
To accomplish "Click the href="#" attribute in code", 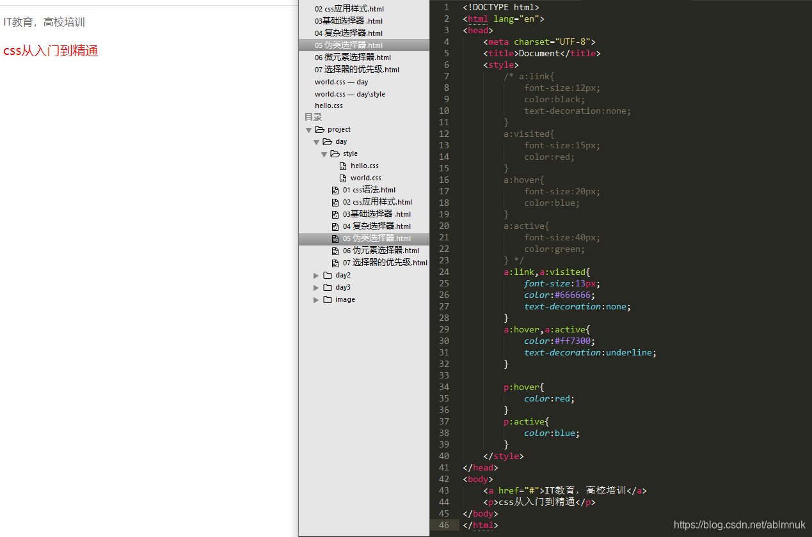I will pos(519,490).
